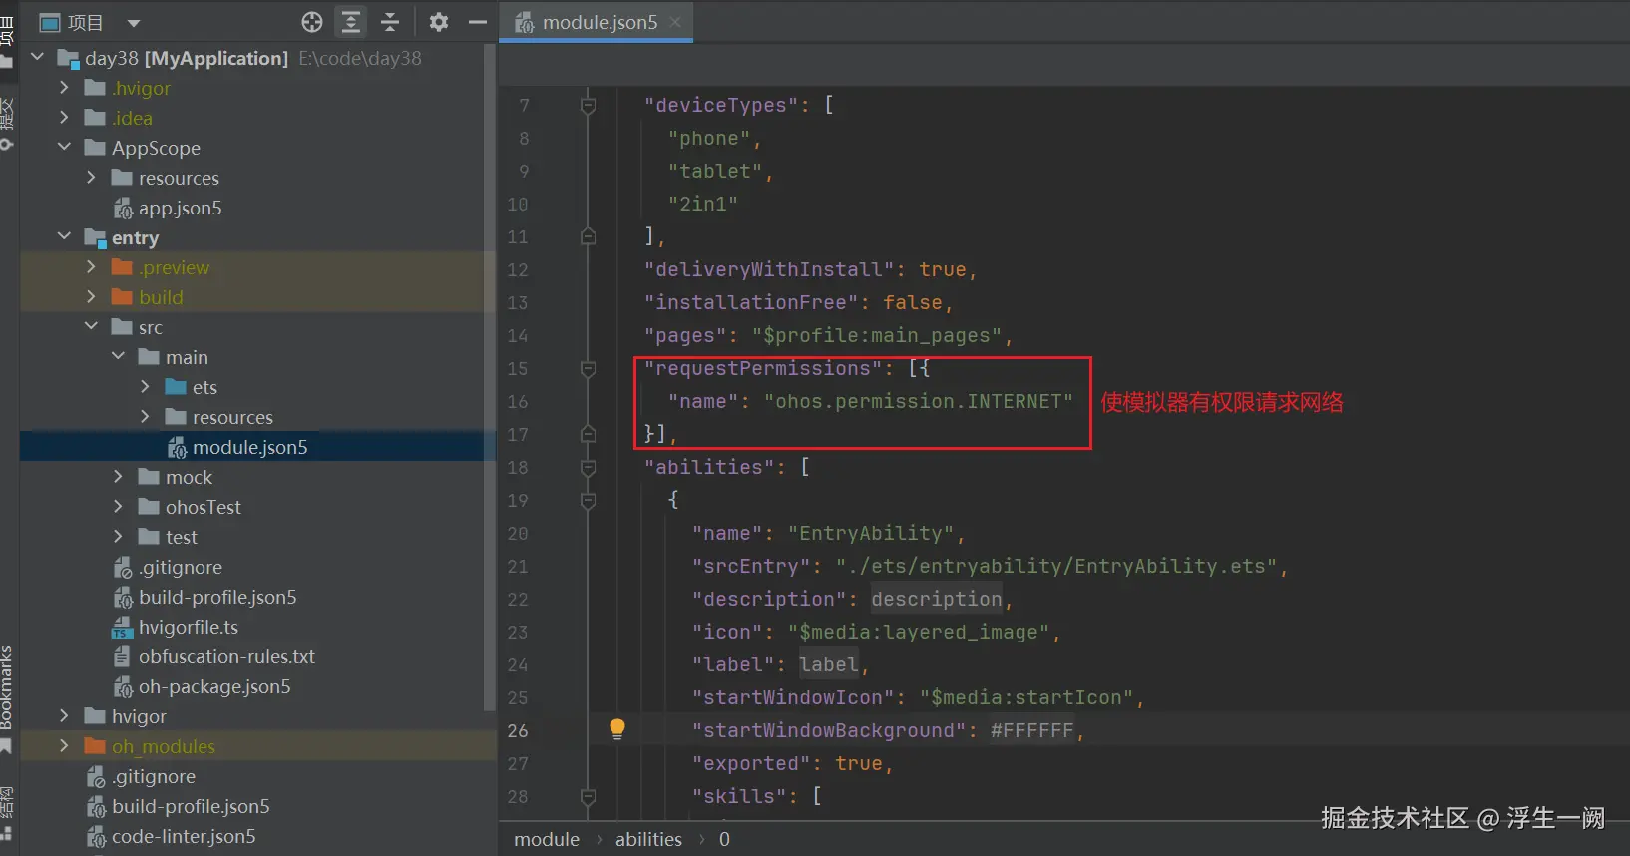This screenshot has width=1630, height=856.
Task: Fold requestPermissions block at line 15
Action: pos(588,368)
